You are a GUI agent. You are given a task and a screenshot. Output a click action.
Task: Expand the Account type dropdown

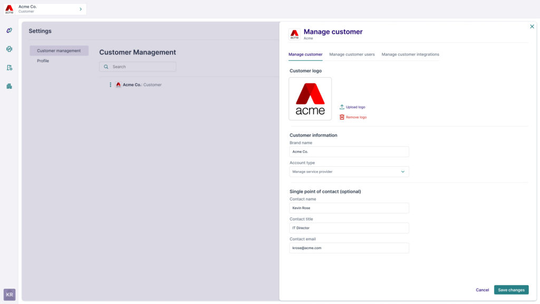coord(349,172)
